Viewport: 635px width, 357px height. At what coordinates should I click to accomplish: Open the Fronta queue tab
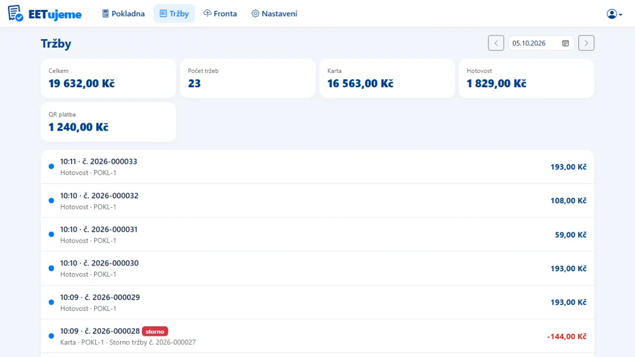point(220,14)
